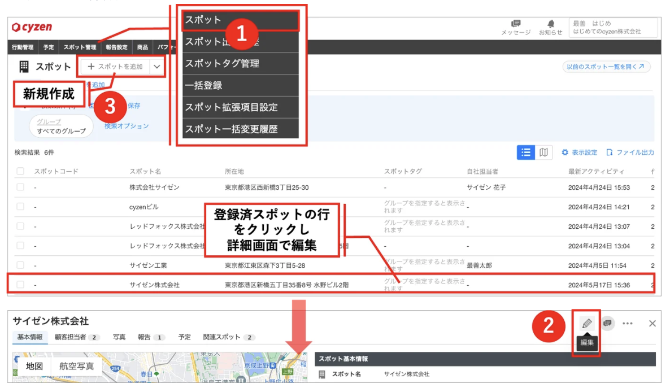Check the 株式会社サイゼン row checkbox
The image size is (670, 392).
pyautogui.click(x=20, y=187)
